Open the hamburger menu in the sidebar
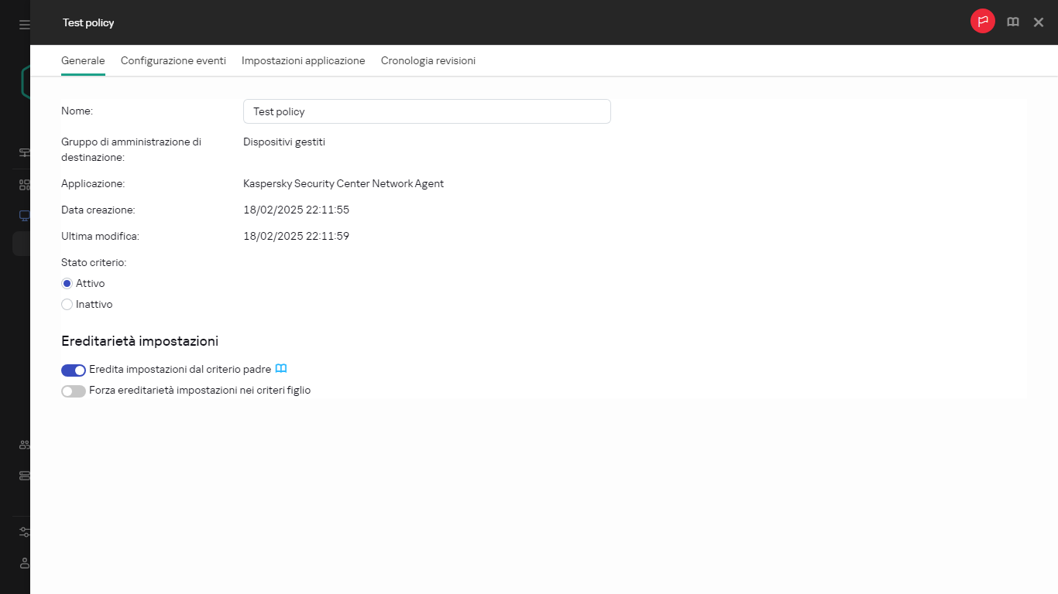The height and width of the screenshot is (594, 1058). click(24, 25)
